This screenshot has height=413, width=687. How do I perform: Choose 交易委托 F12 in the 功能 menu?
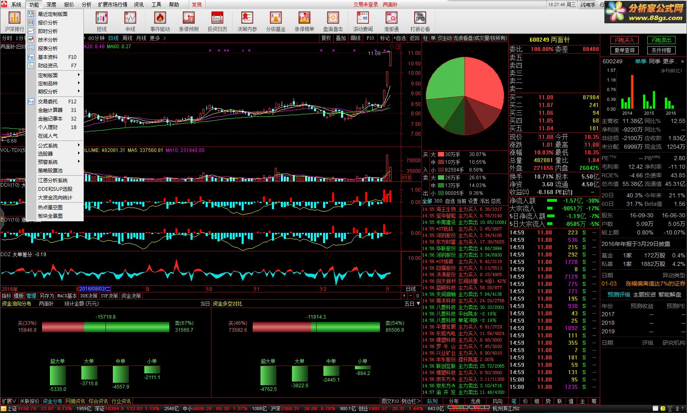[x=55, y=101]
